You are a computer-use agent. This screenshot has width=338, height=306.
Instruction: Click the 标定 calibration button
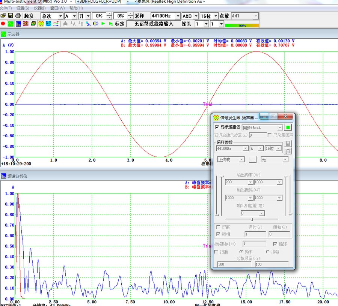(x=120, y=24)
